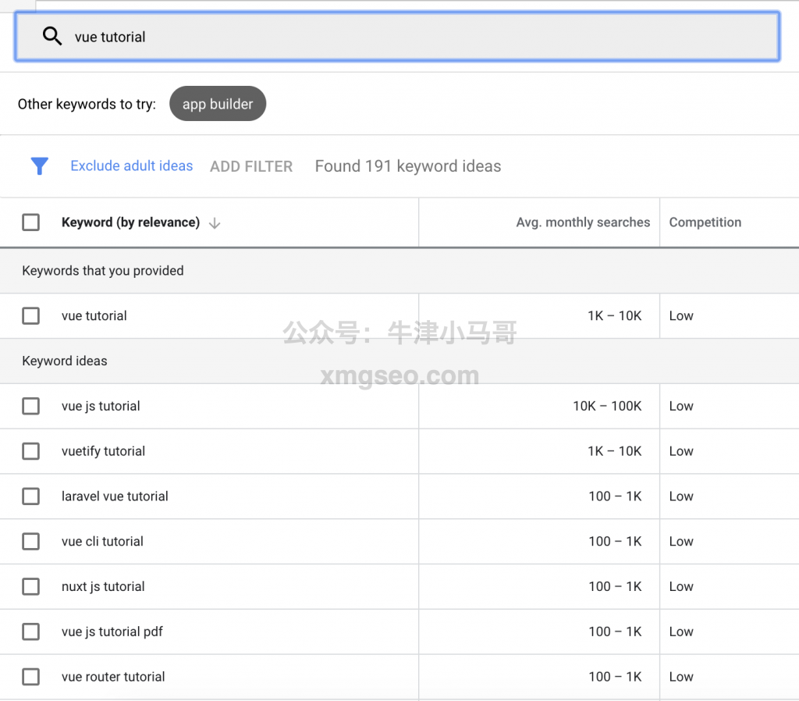Click 'Other keywords to try:' label
Image resolution: width=799 pixels, height=701 pixels.
[x=87, y=104]
